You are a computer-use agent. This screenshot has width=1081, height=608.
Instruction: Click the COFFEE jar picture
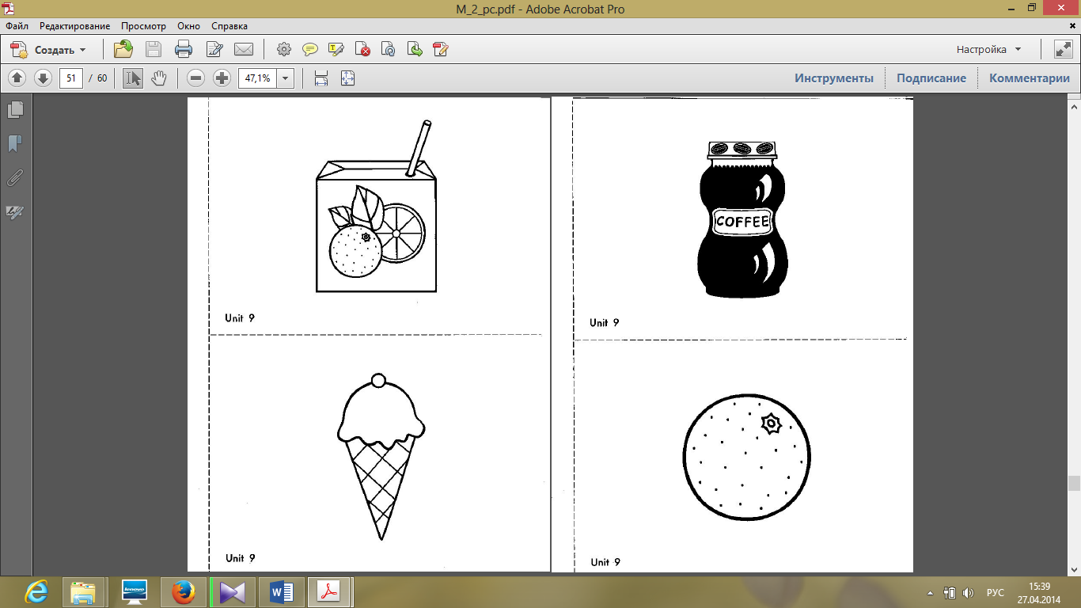[742, 219]
